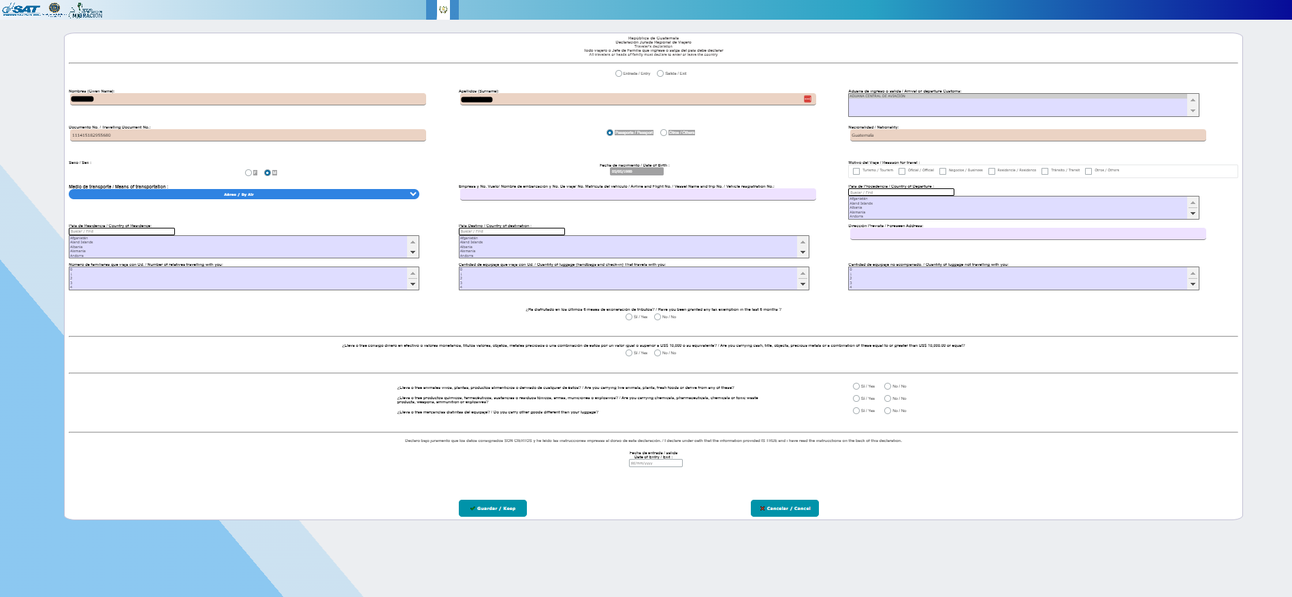Click the SAT logo in the header
The image size is (1292, 597).
[x=22, y=10]
